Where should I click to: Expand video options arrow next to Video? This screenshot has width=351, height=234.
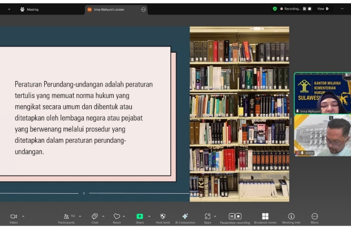pyautogui.click(x=23, y=216)
